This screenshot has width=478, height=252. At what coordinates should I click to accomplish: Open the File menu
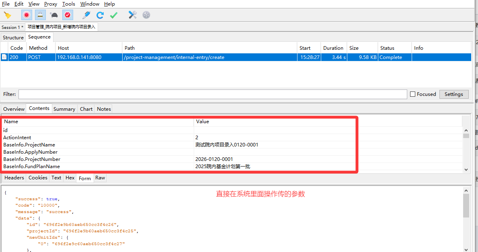(6, 4)
